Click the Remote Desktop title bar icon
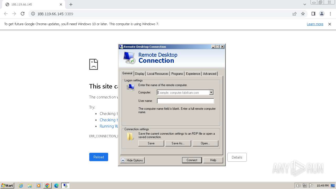This screenshot has width=336, height=189. pyautogui.click(x=121, y=47)
